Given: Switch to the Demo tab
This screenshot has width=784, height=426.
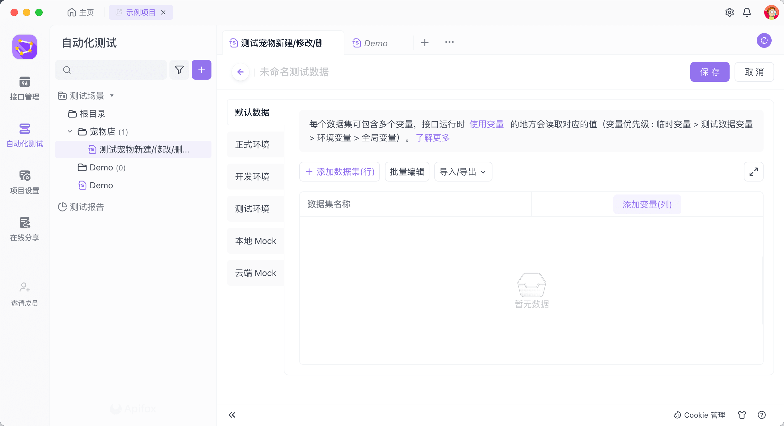Looking at the screenshot, I should (x=375, y=43).
